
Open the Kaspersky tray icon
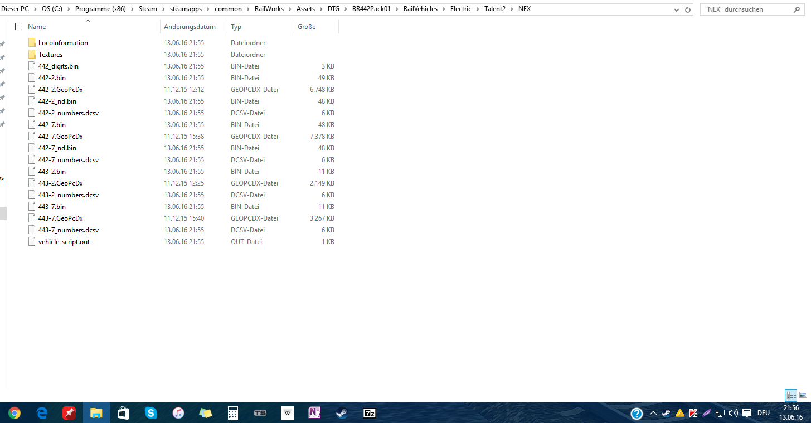[x=693, y=414]
